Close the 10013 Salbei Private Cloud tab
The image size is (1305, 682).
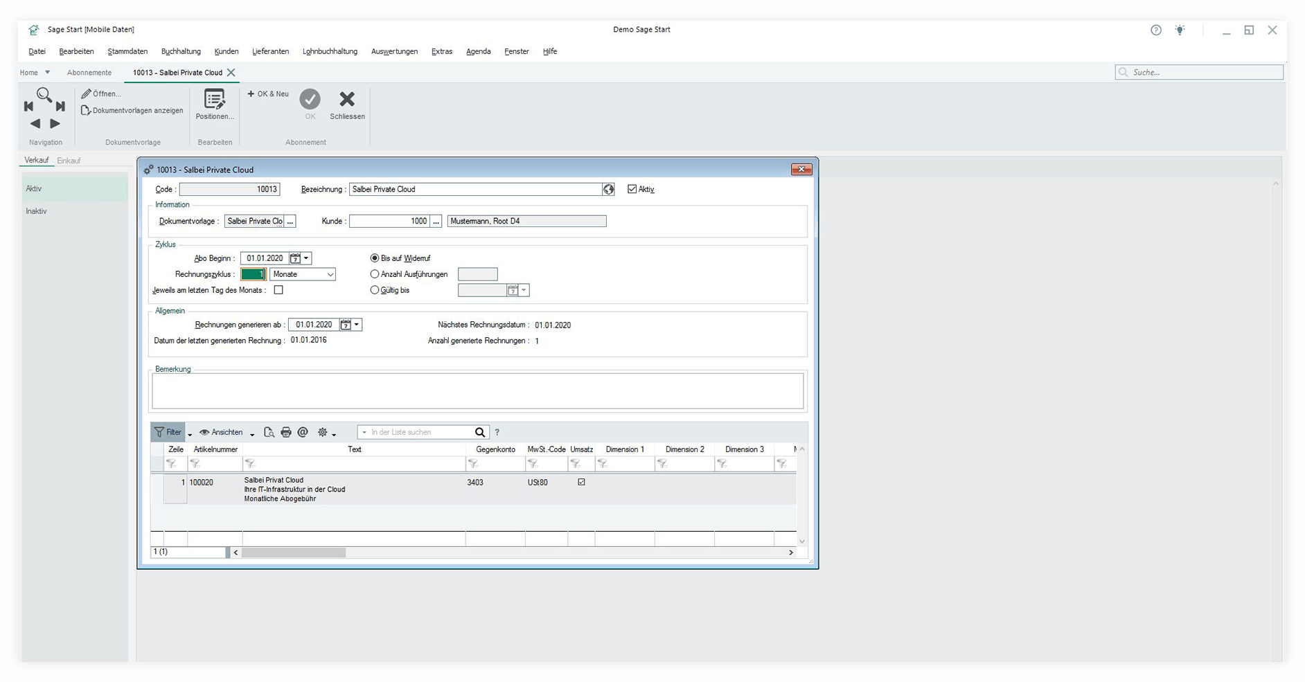tap(231, 72)
